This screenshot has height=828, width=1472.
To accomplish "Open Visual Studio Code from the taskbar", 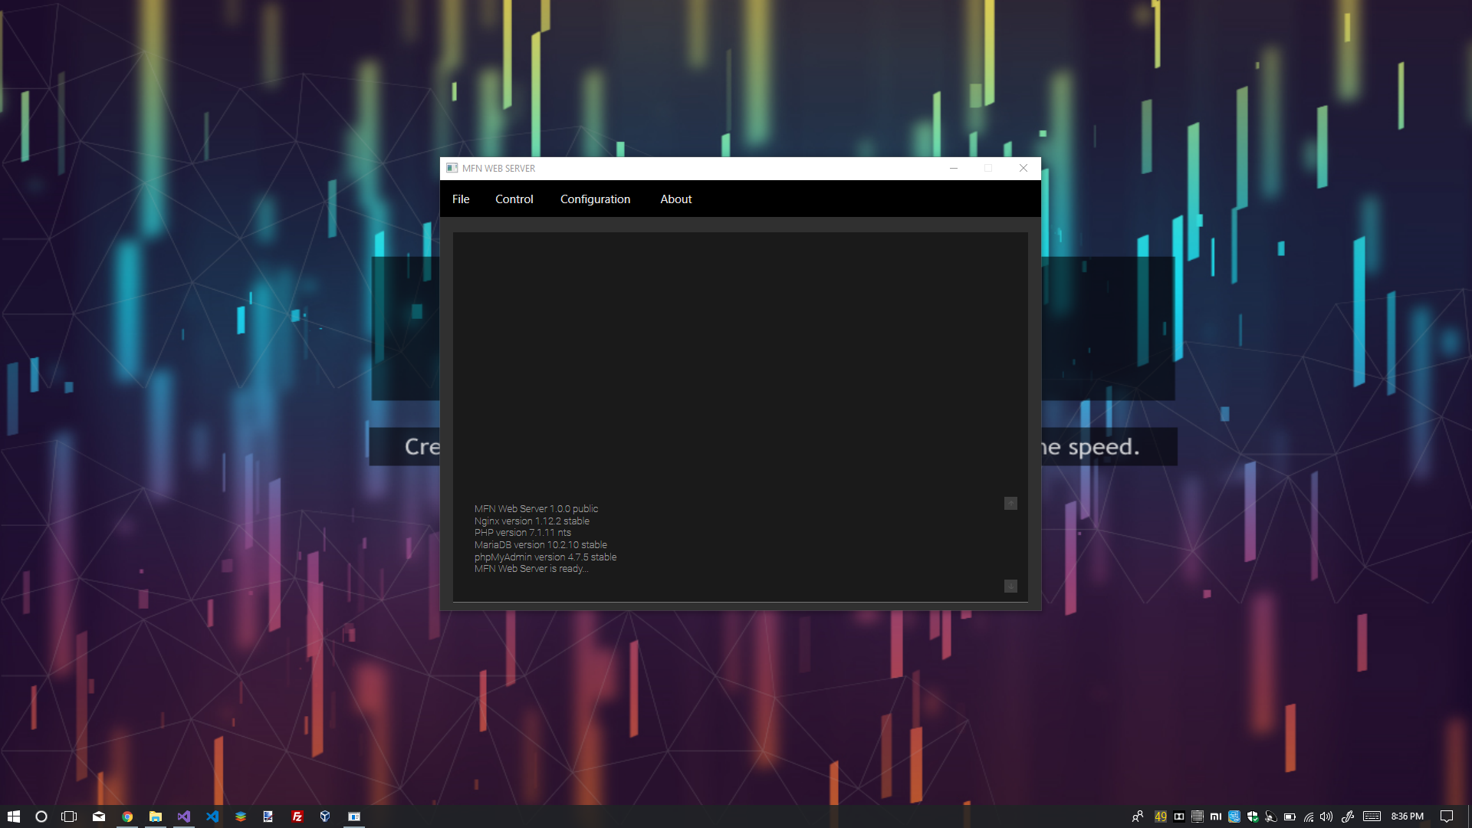I will 212,816.
